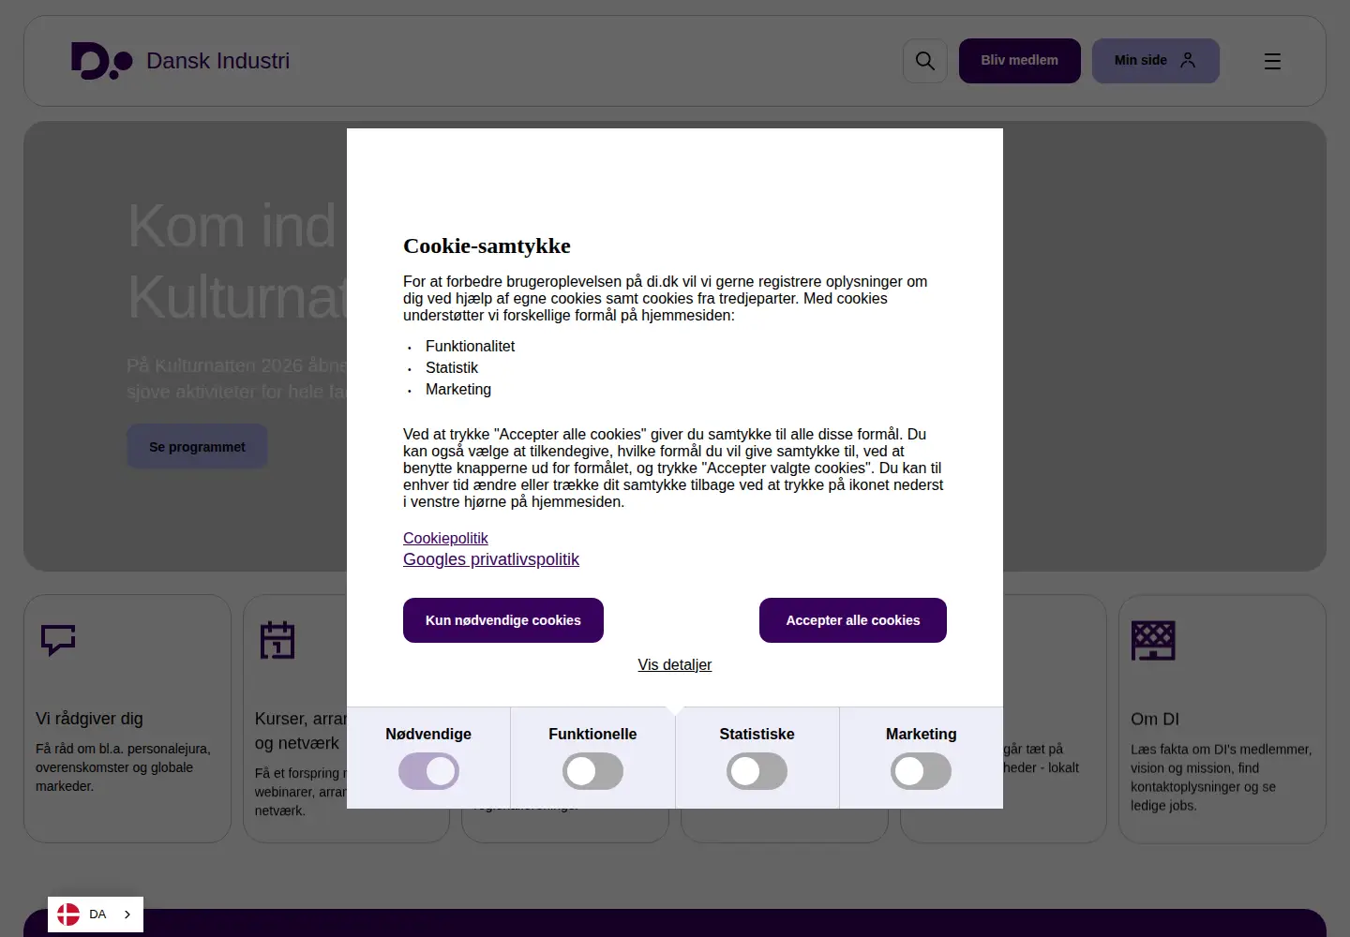Image resolution: width=1350 pixels, height=937 pixels.
Task: Open the Om DI card title
Action: coord(1155,719)
